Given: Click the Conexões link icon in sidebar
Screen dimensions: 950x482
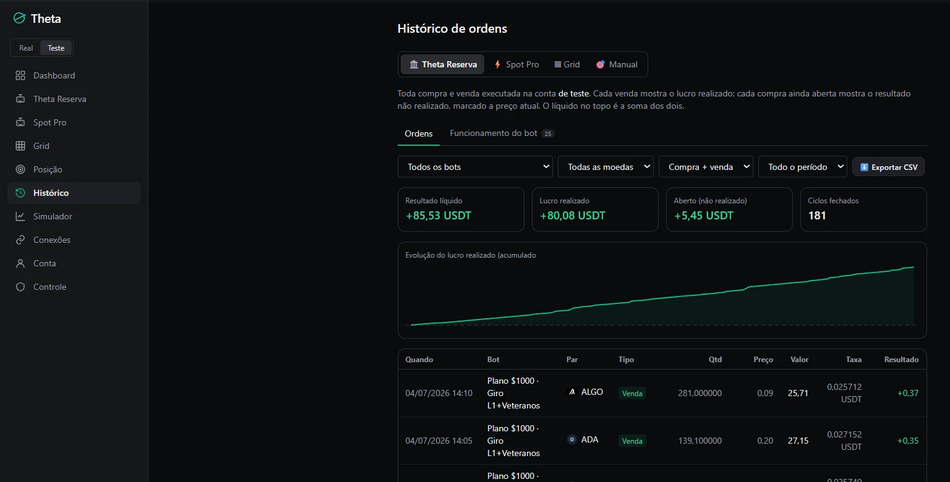Looking at the screenshot, I should pos(20,240).
